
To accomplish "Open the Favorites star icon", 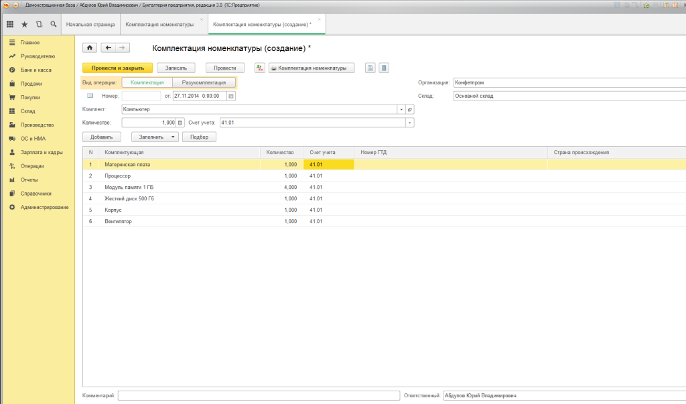I will (25, 25).
